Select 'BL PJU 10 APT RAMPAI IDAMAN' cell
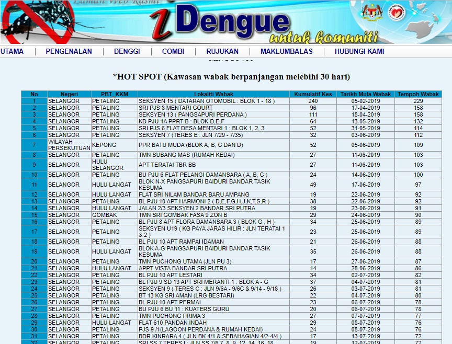 click(213, 242)
